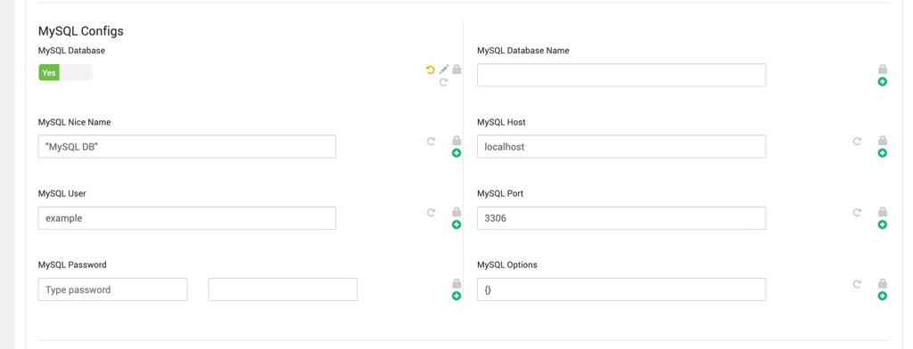Click the lock icon for MySQL Options
The height and width of the screenshot is (349, 913).
[x=883, y=284]
